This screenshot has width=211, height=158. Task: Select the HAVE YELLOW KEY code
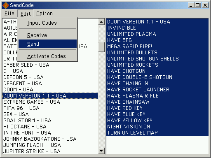coord(157,121)
